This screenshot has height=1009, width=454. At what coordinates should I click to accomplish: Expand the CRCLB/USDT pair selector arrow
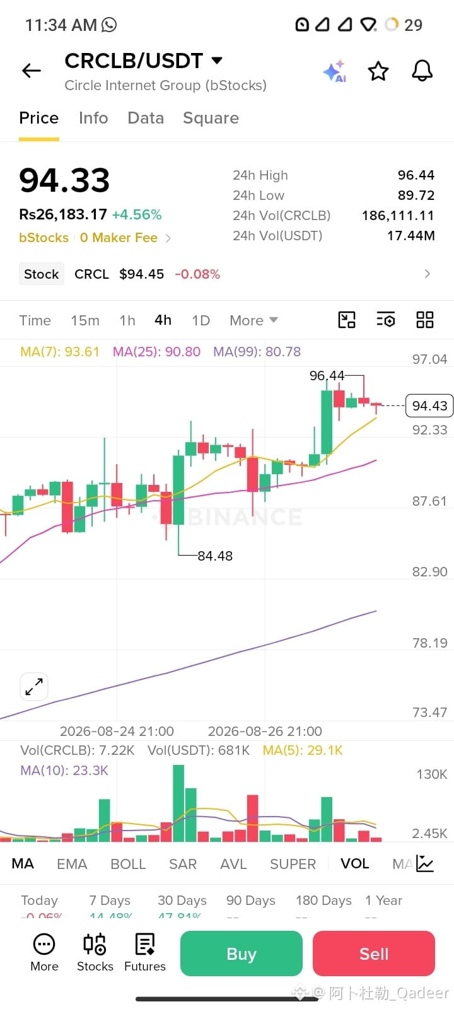click(x=217, y=61)
